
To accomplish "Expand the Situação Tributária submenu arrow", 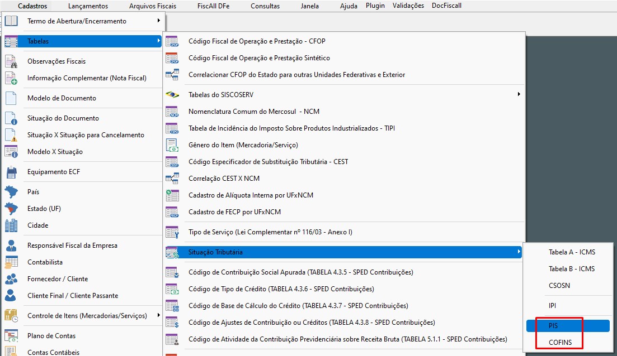I will (519, 252).
